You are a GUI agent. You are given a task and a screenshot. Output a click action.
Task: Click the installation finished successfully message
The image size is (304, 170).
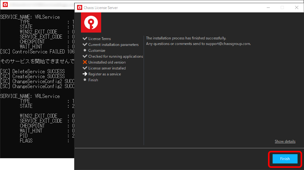(186, 38)
